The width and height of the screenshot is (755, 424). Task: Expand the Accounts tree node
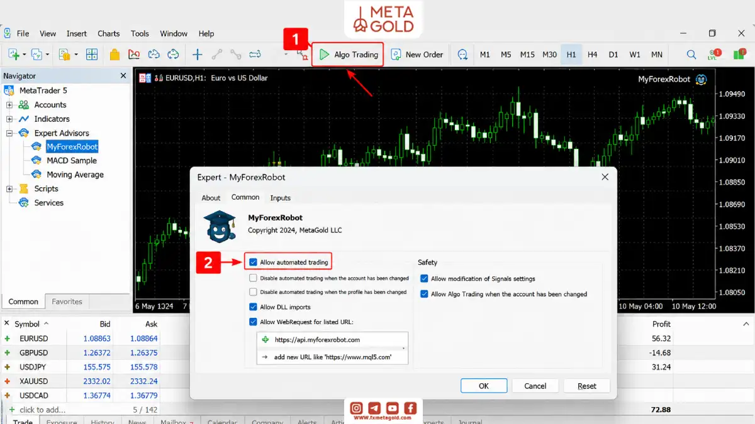pyautogui.click(x=9, y=105)
